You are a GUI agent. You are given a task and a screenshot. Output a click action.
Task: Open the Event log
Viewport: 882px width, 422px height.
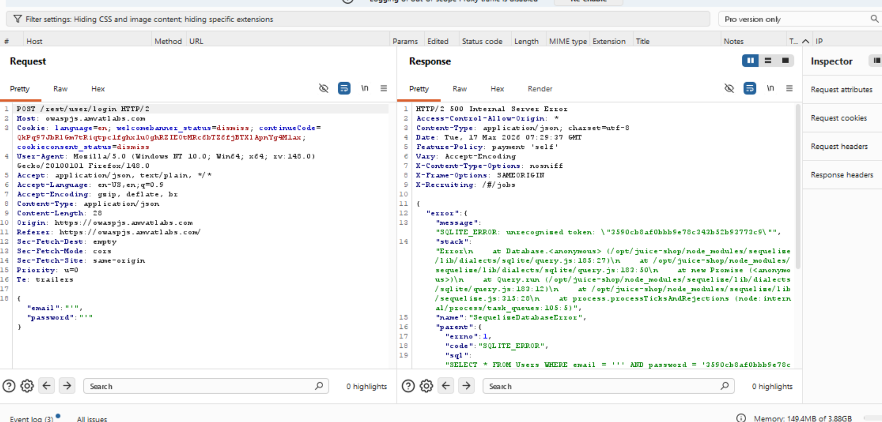point(32,419)
